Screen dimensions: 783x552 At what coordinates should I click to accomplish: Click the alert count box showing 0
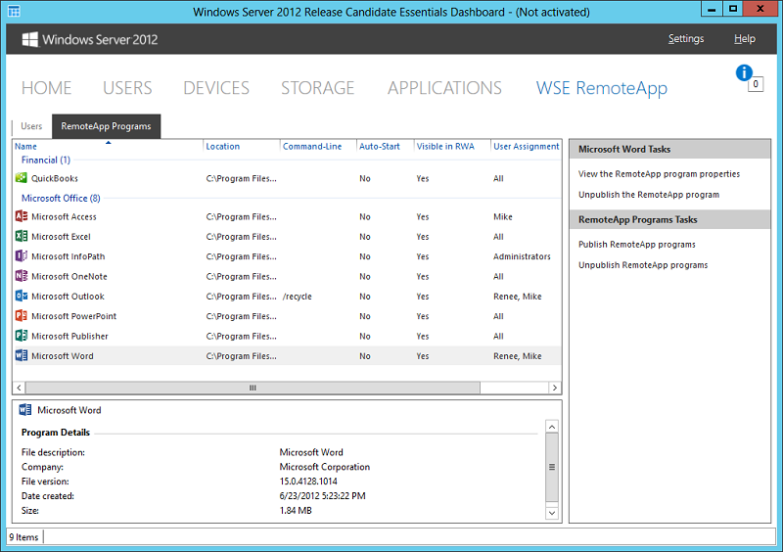tap(756, 84)
